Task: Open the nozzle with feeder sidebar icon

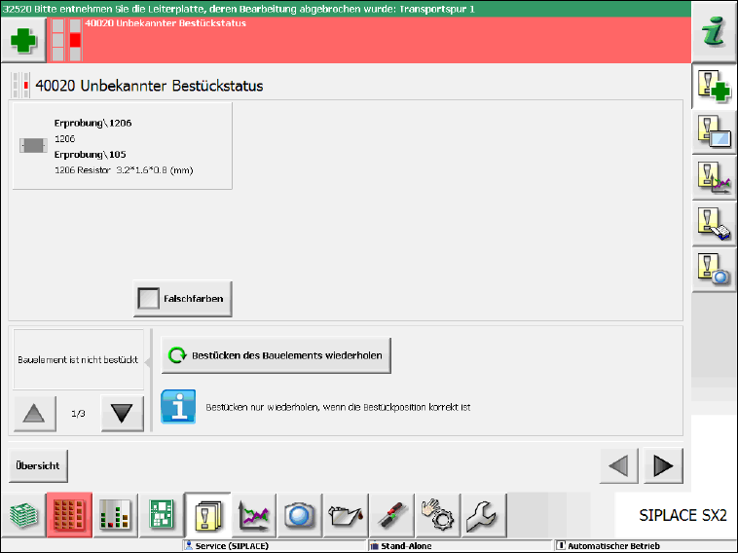Action: [714, 224]
